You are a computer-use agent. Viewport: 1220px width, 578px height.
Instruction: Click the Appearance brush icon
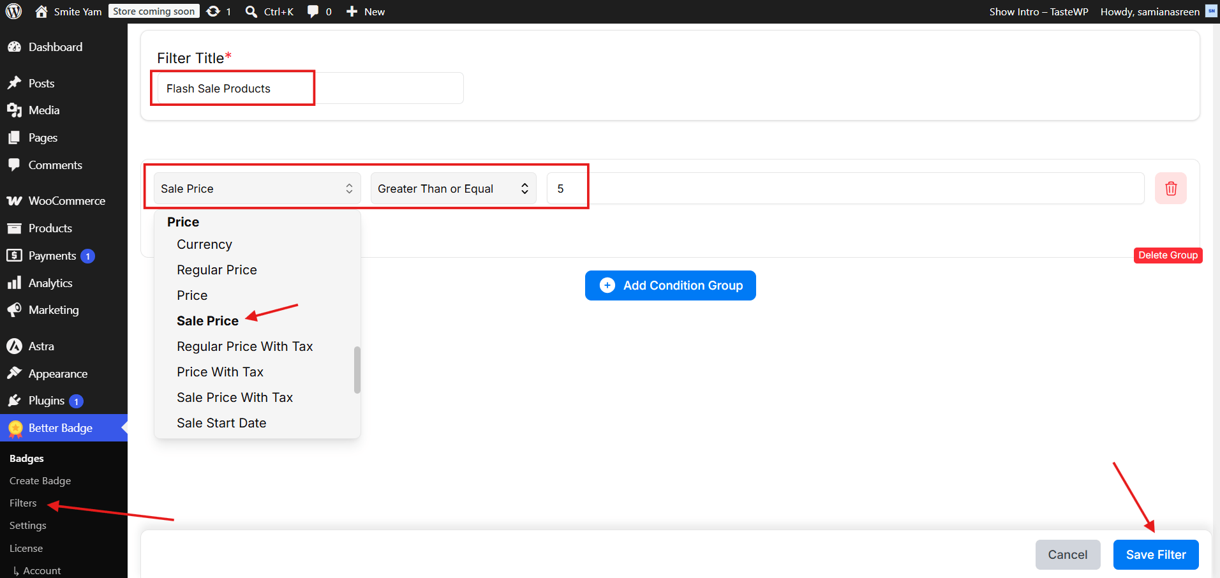[14, 373]
